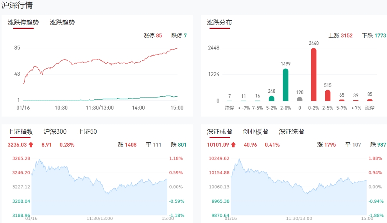Select the 深证综指 tab

291,132
